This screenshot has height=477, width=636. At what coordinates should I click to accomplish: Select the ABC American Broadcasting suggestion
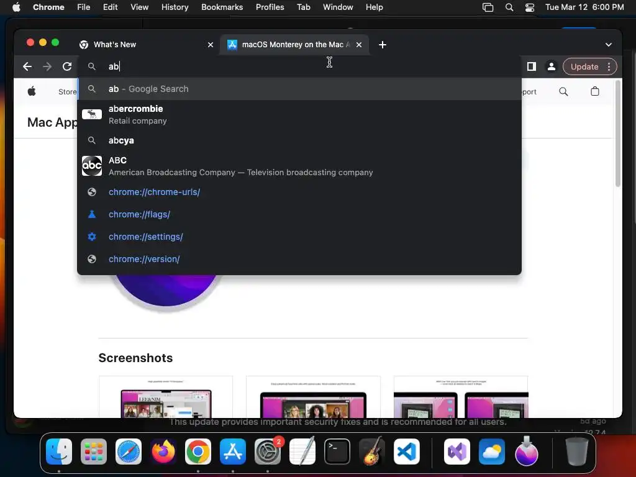(299, 166)
